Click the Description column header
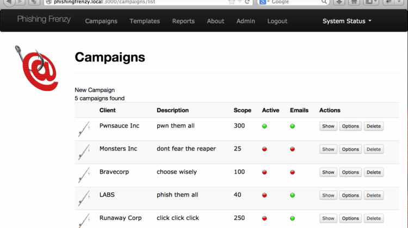 (x=172, y=110)
